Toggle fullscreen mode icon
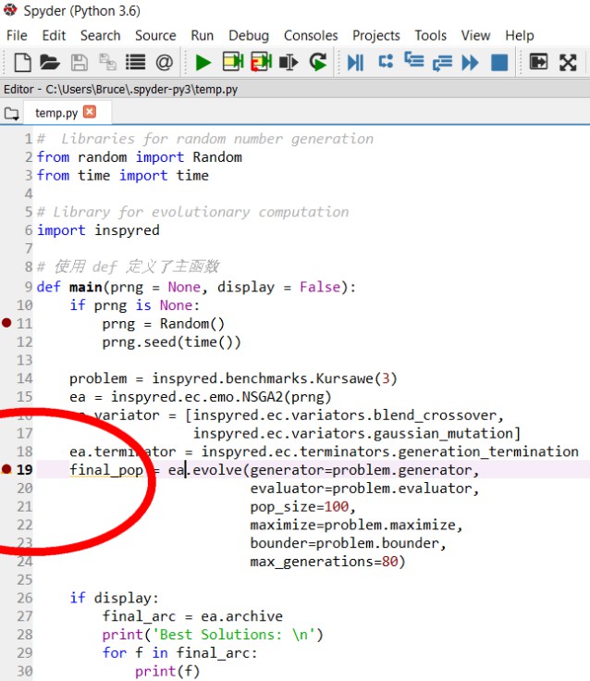Image resolution: width=590 pixels, height=681 pixels. (x=568, y=62)
